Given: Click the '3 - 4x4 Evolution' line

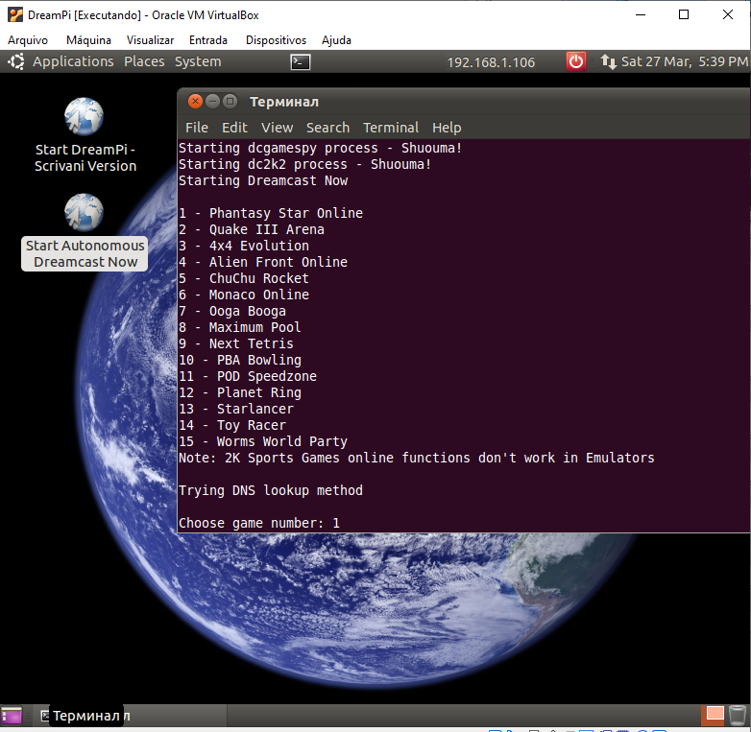Looking at the screenshot, I should click(x=244, y=246).
